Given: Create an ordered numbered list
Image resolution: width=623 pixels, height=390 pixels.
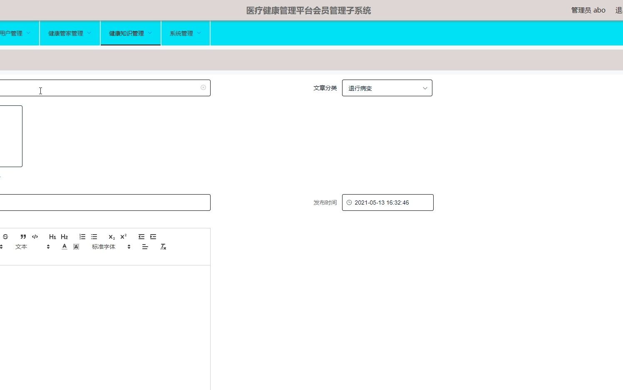Looking at the screenshot, I should coord(82,237).
